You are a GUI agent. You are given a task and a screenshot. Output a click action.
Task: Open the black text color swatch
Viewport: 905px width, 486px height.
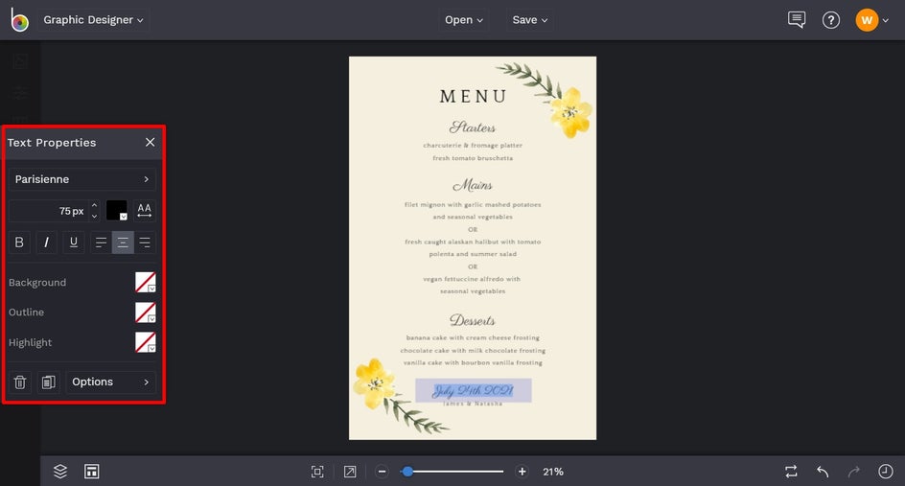(117, 210)
